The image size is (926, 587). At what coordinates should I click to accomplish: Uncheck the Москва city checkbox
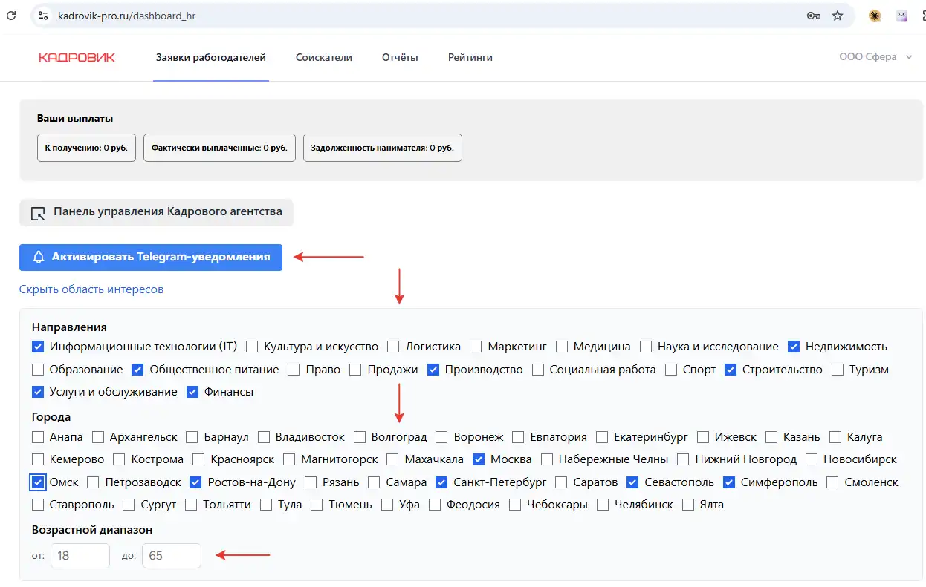coord(479,459)
